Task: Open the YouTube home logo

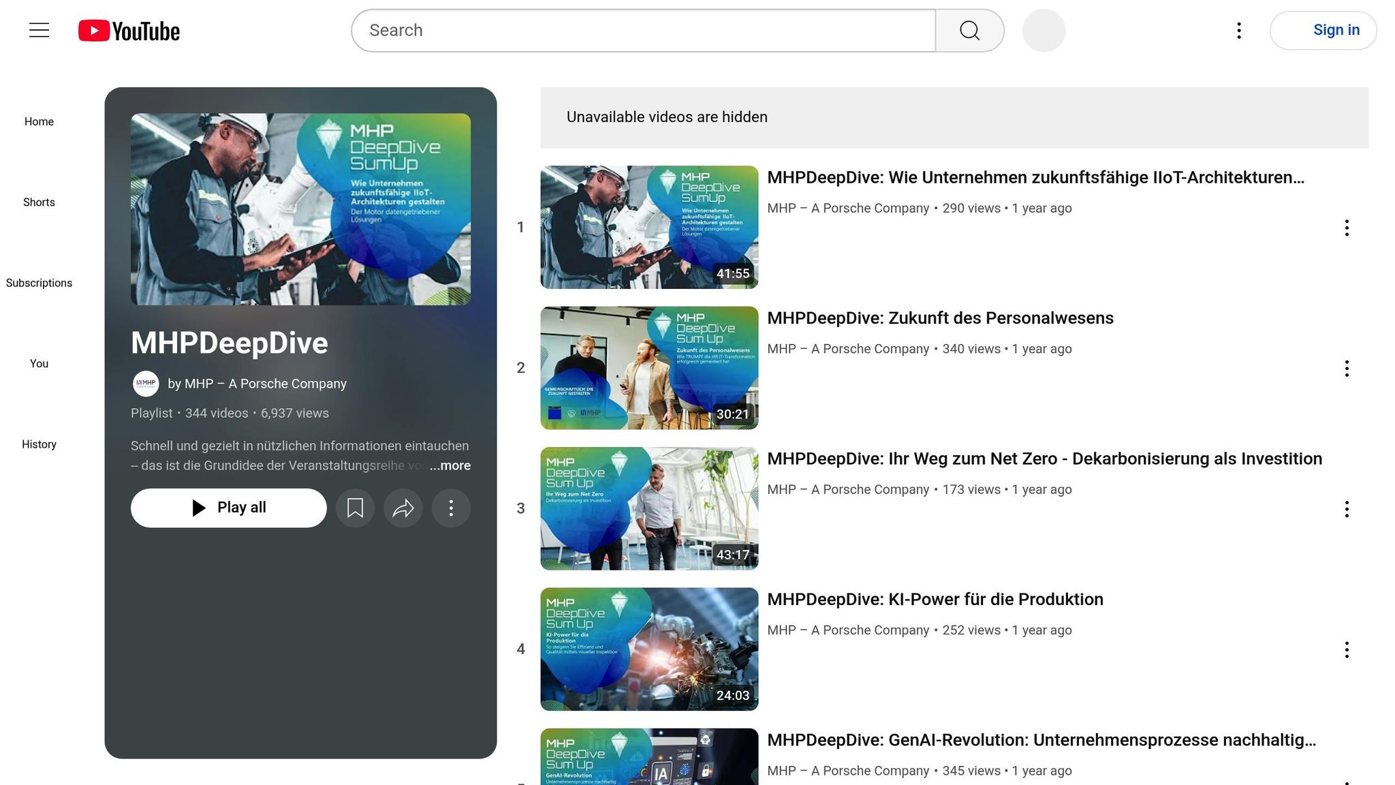Action: [129, 30]
